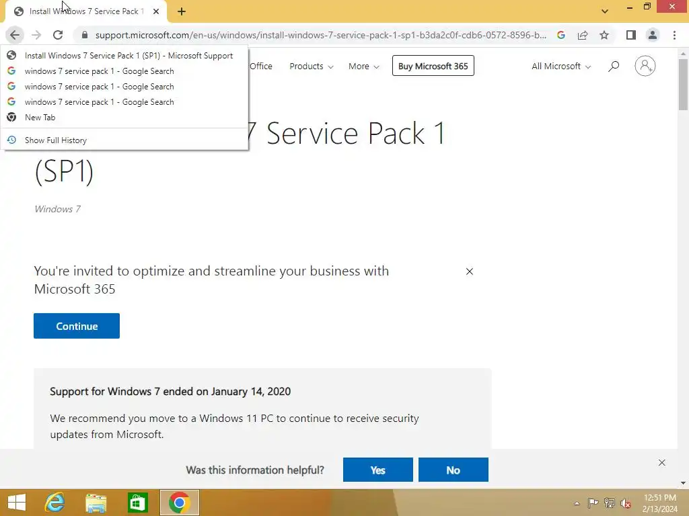Expand the Products dropdown menu
Screen dimensions: 689x516
pyautogui.click(x=311, y=67)
